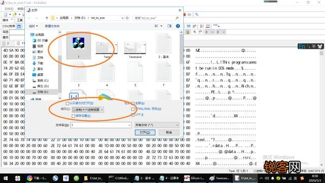
Task: Click the EmEditor lock toolbar icon
Action: tap(187, 32)
